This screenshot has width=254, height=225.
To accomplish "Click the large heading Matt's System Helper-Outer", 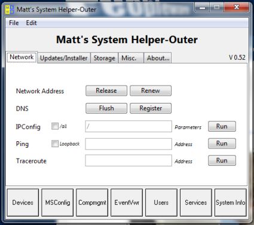I will click(x=127, y=39).
